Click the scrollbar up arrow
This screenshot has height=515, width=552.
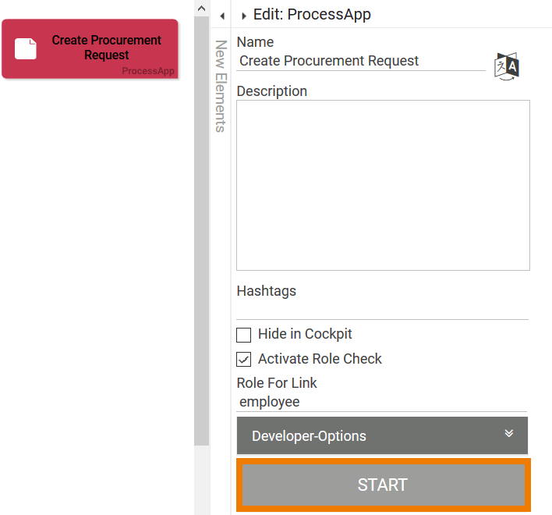point(201,9)
